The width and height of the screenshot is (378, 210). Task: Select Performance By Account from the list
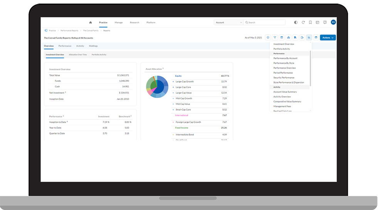coord(285,58)
